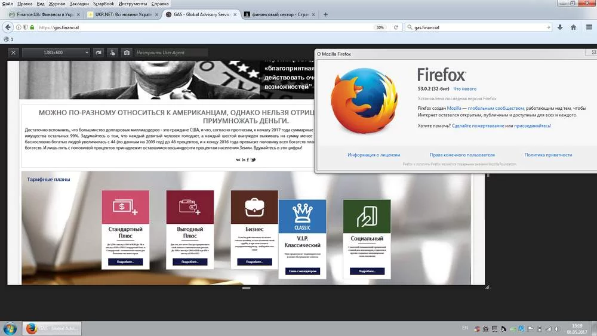Open the hamburger menu
The height and width of the screenshot is (336, 597).
coord(589,27)
